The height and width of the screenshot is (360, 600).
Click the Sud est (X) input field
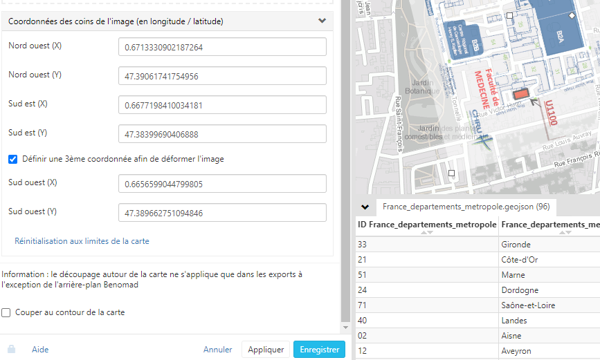click(222, 105)
